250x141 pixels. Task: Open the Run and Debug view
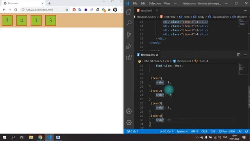click(x=129, y=46)
